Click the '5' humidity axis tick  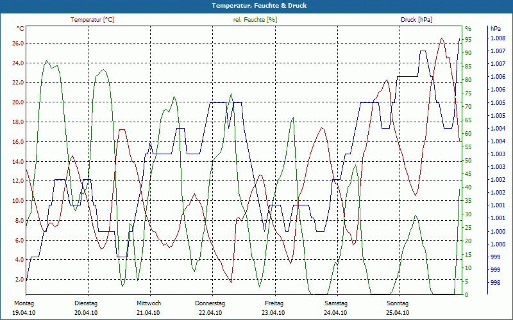pyautogui.click(x=467, y=282)
